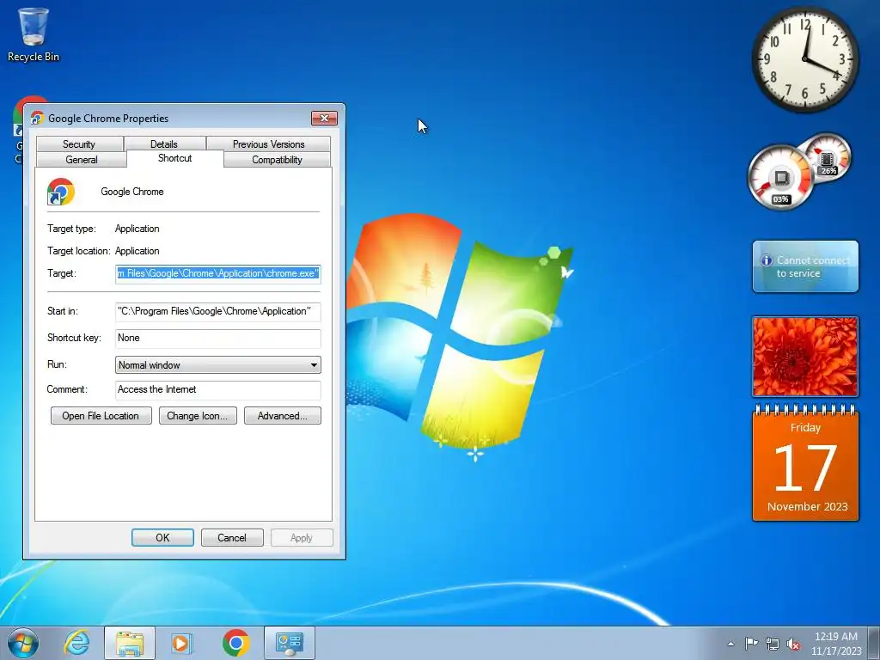The image size is (880, 660).
Task: Click the Show desktop button at taskbar end
Action: pyautogui.click(x=874, y=643)
